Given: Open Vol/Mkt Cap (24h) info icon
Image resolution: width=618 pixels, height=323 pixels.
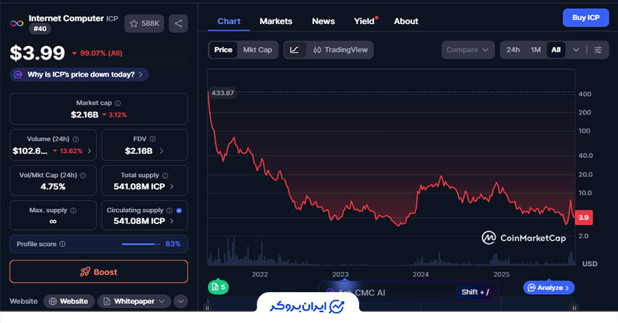Looking at the screenshot, I should pyautogui.click(x=83, y=176).
